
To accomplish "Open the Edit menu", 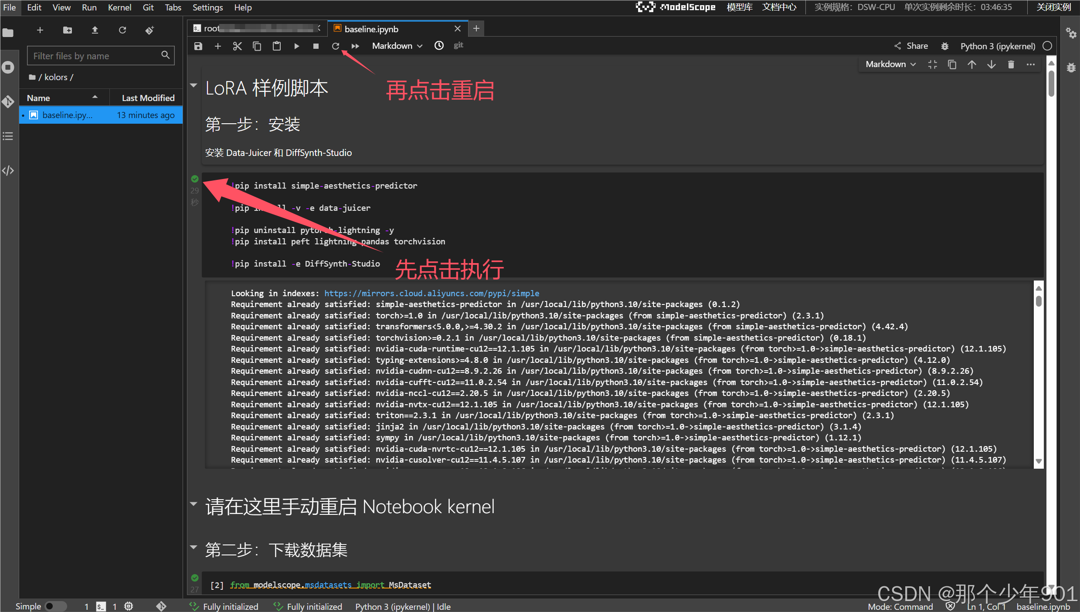I will [x=34, y=7].
